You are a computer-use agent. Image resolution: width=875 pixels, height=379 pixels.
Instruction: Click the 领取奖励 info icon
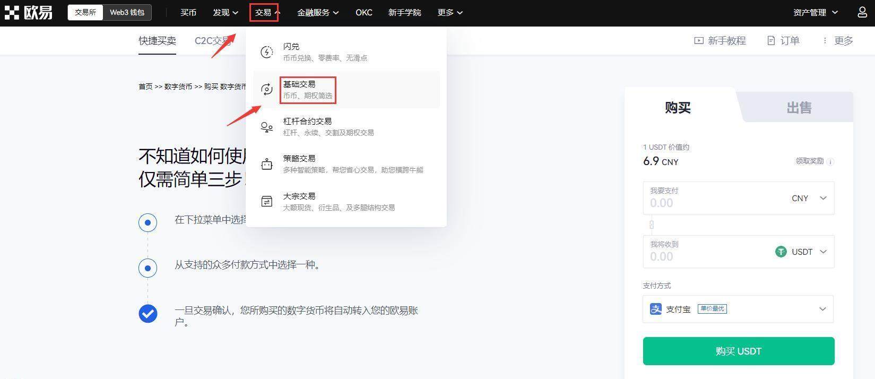pyautogui.click(x=830, y=161)
